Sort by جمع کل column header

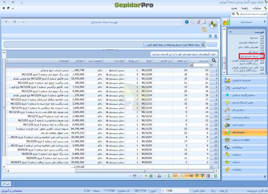pyautogui.click(x=78, y=61)
